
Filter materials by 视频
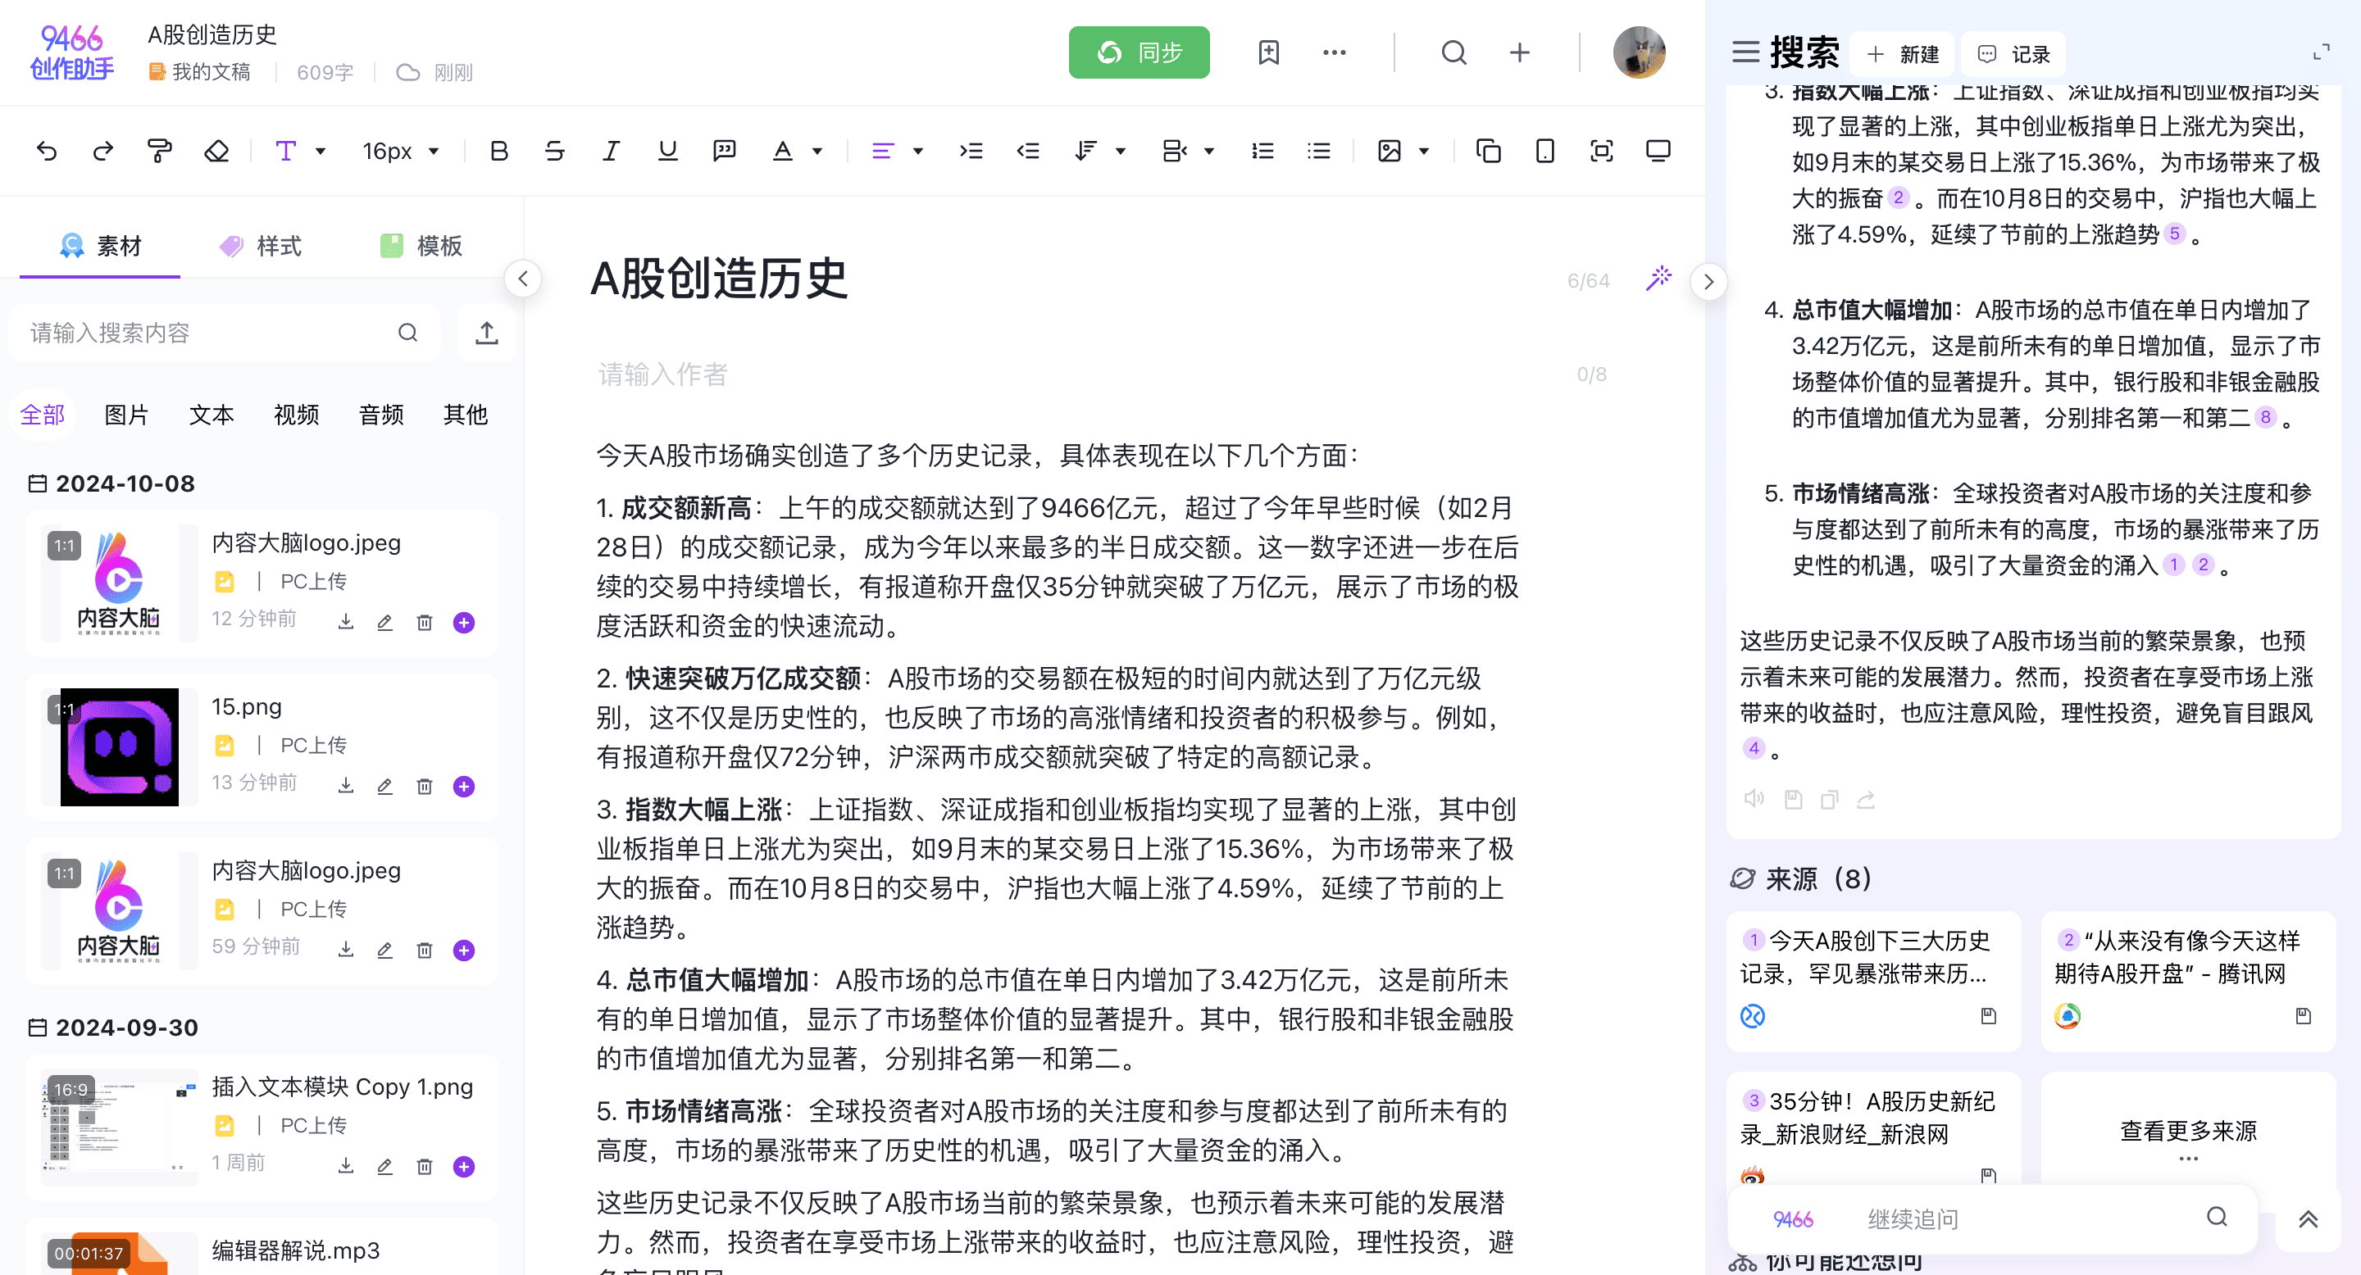[296, 415]
